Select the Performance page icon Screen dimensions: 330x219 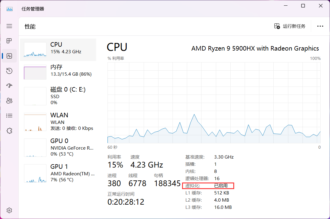pos(9,56)
